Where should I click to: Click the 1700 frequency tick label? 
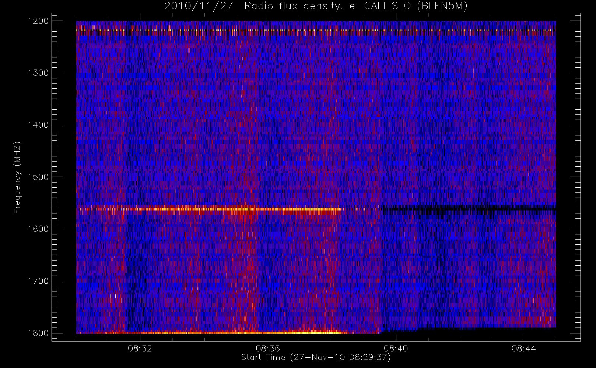click(x=38, y=281)
